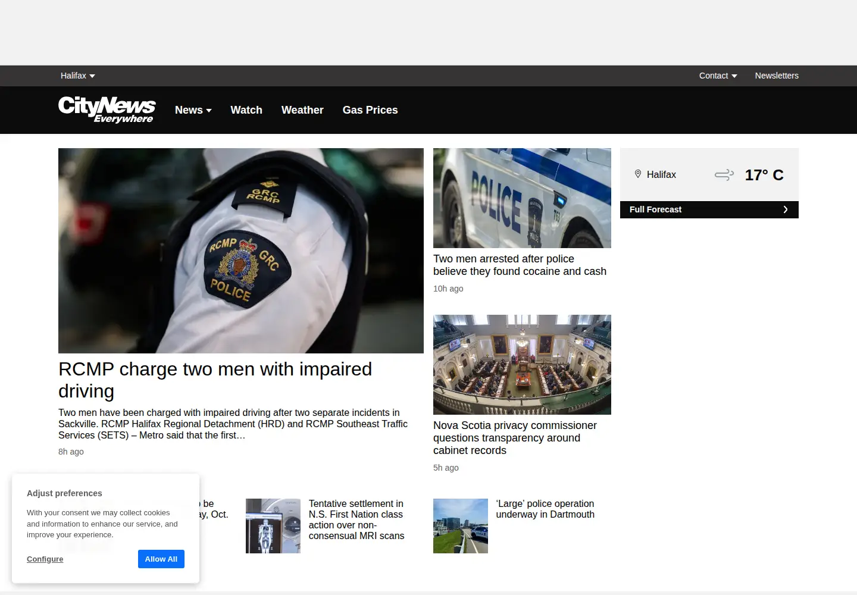
Task: Open the RCMP impaired driving headline
Action: [215, 380]
